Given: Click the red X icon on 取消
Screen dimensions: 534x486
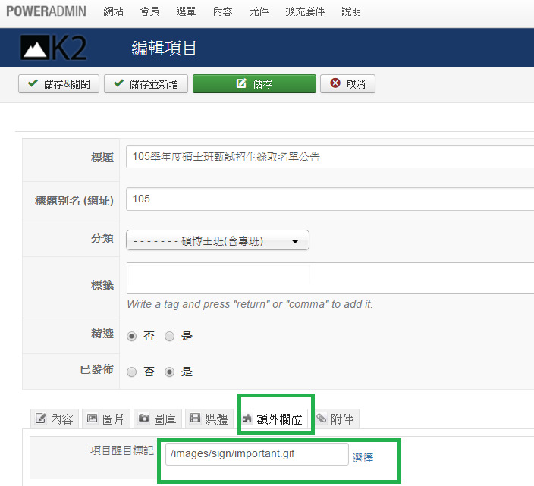Looking at the screenshot, I should tap(335, 83).
